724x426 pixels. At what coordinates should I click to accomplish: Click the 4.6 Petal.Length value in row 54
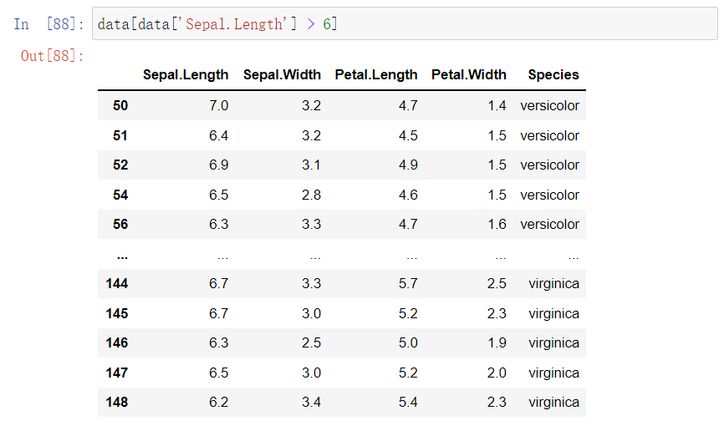click(408, 195)
